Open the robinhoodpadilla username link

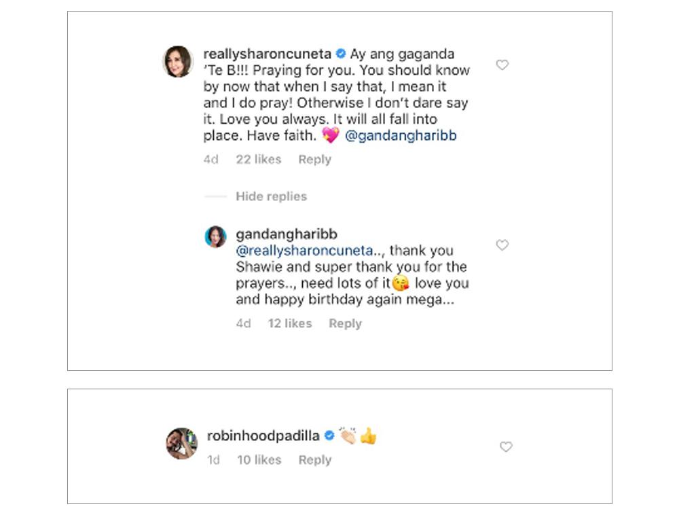coord(263,436)
